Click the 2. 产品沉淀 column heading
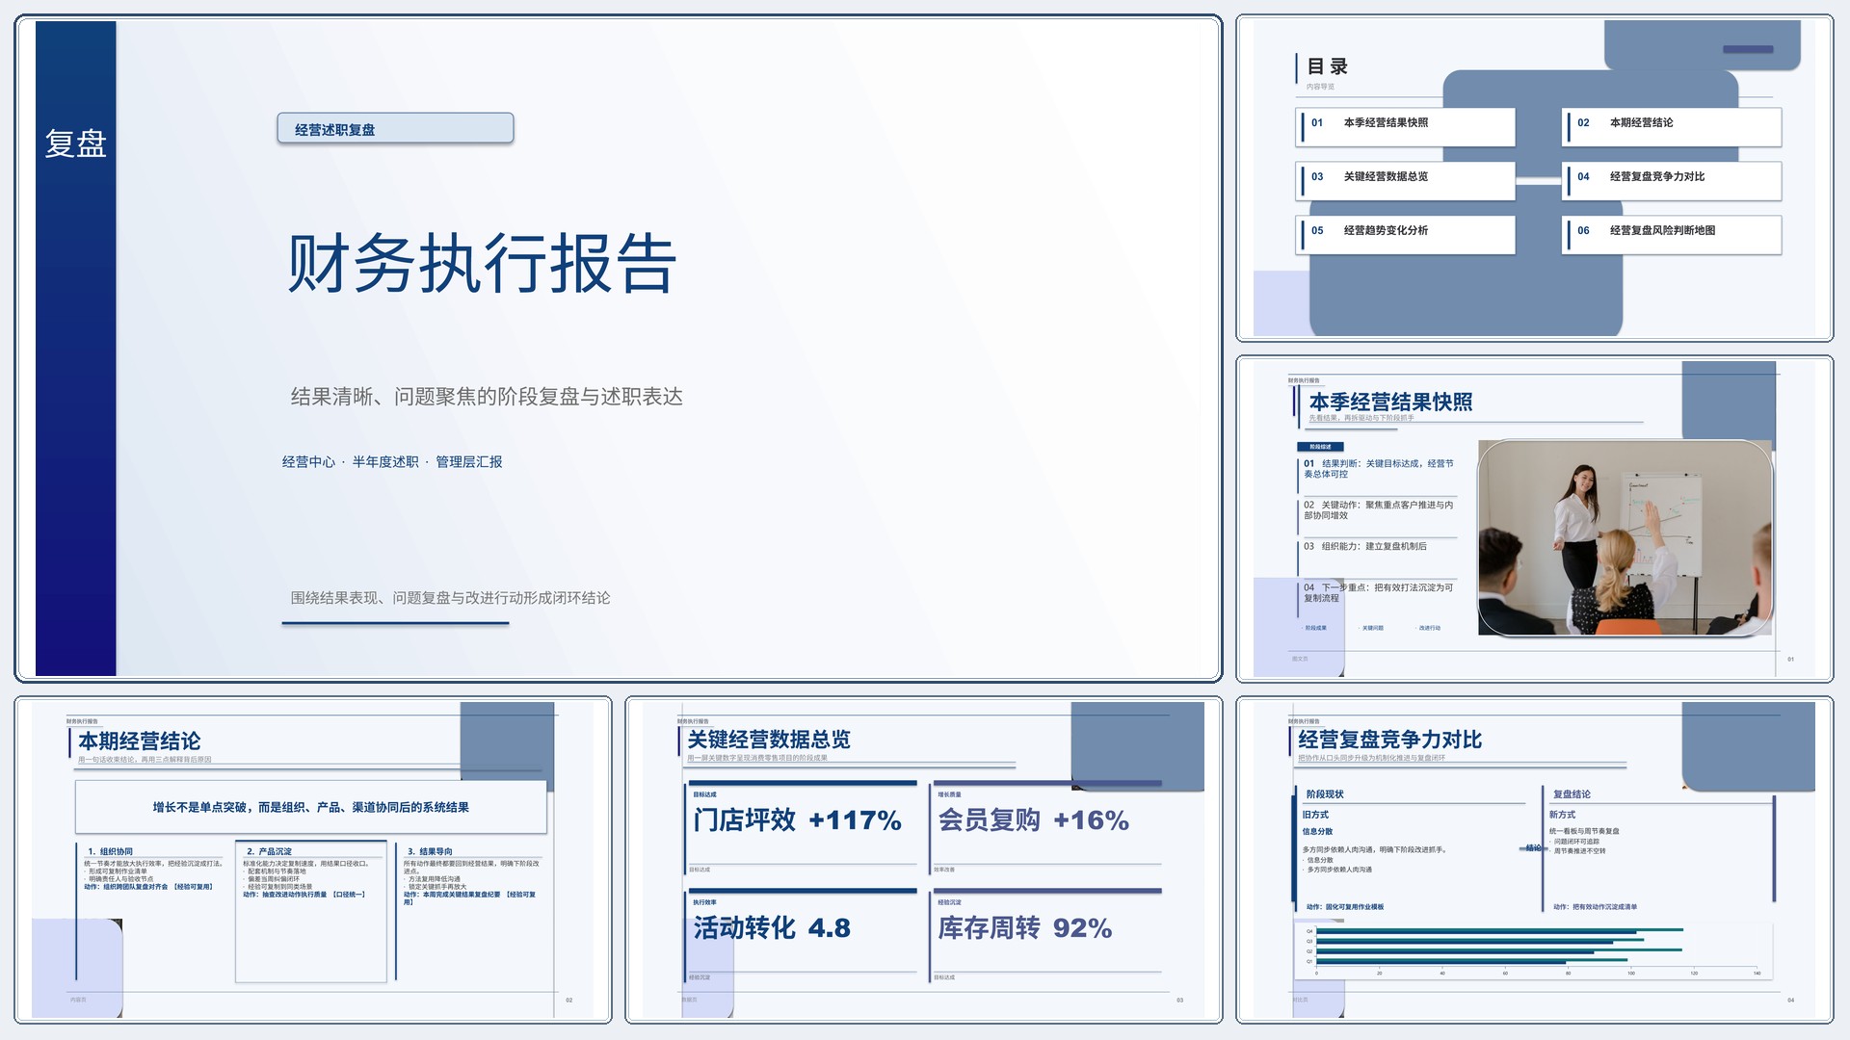 (x=269, y=851)
